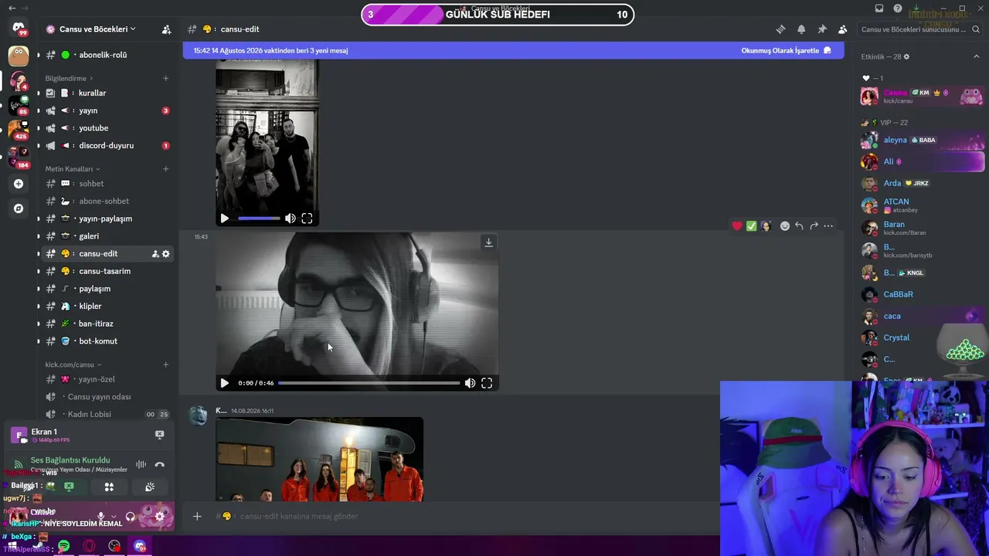
Task: Add a channel to Bilgilendirme category
Action: coord(165,79)
